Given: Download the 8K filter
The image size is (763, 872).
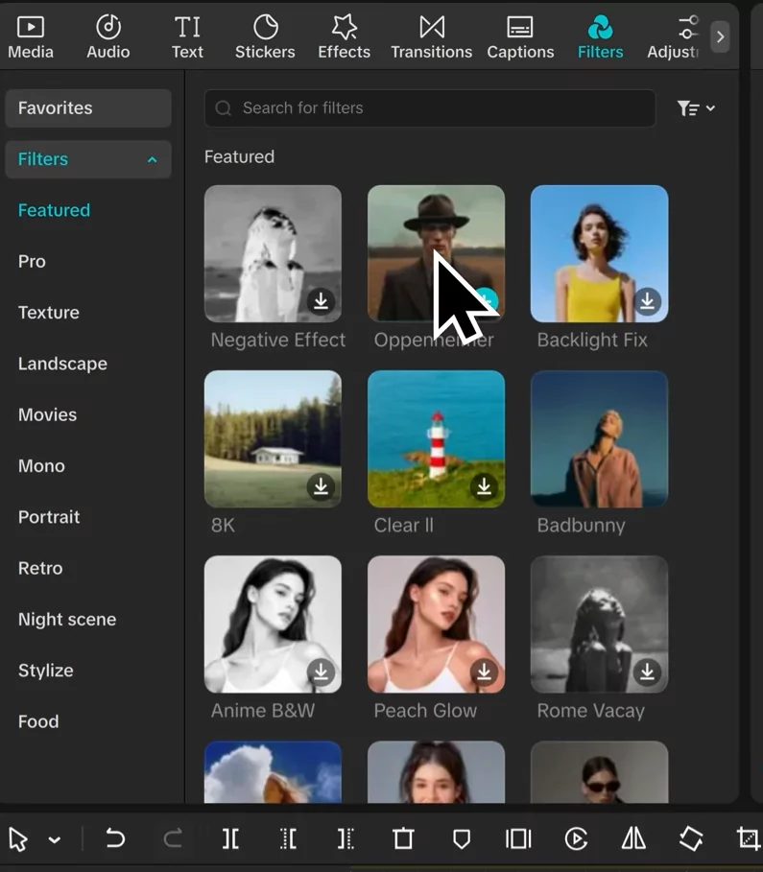Looking at the screenshot, I should [x=321, y=486].
